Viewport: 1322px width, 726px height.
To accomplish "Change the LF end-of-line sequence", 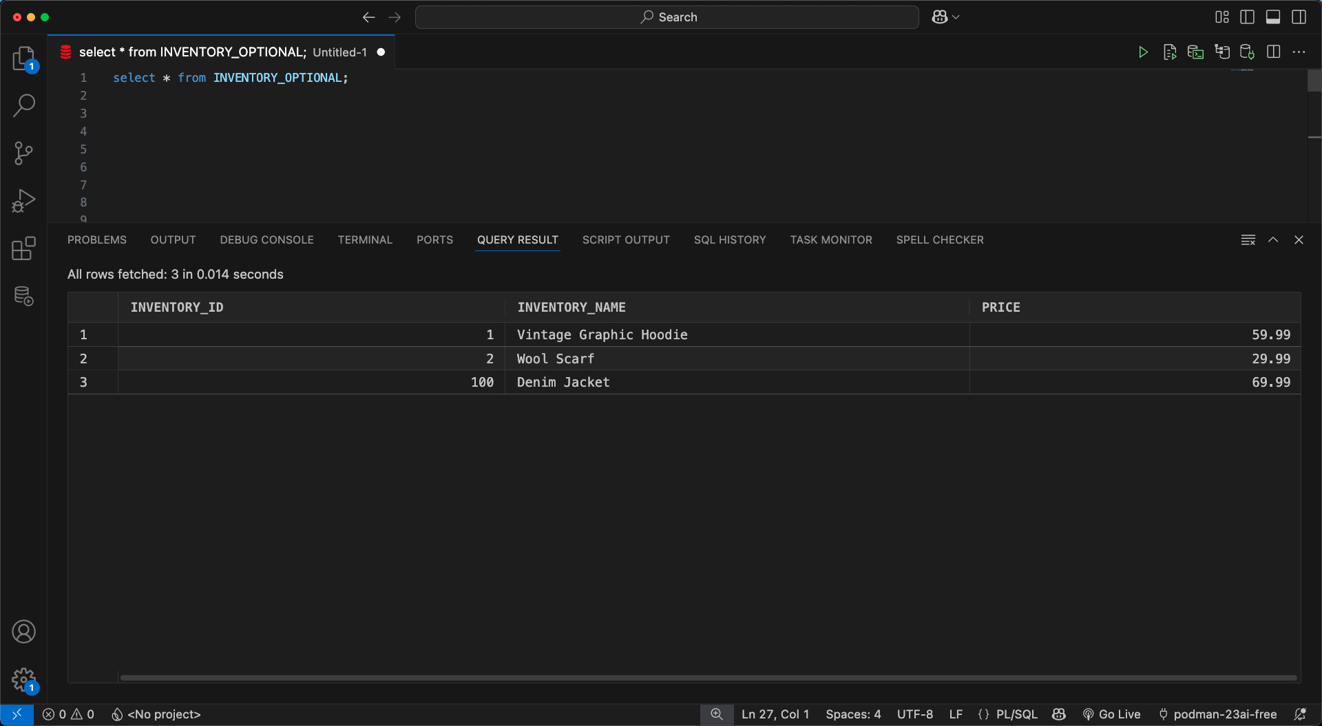I will tap(956, 714).
